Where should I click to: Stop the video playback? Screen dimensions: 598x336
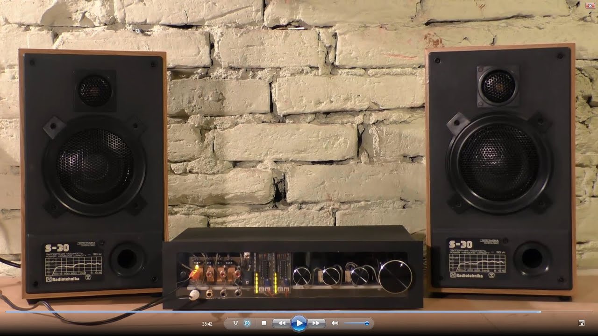(x=264, y=323)
